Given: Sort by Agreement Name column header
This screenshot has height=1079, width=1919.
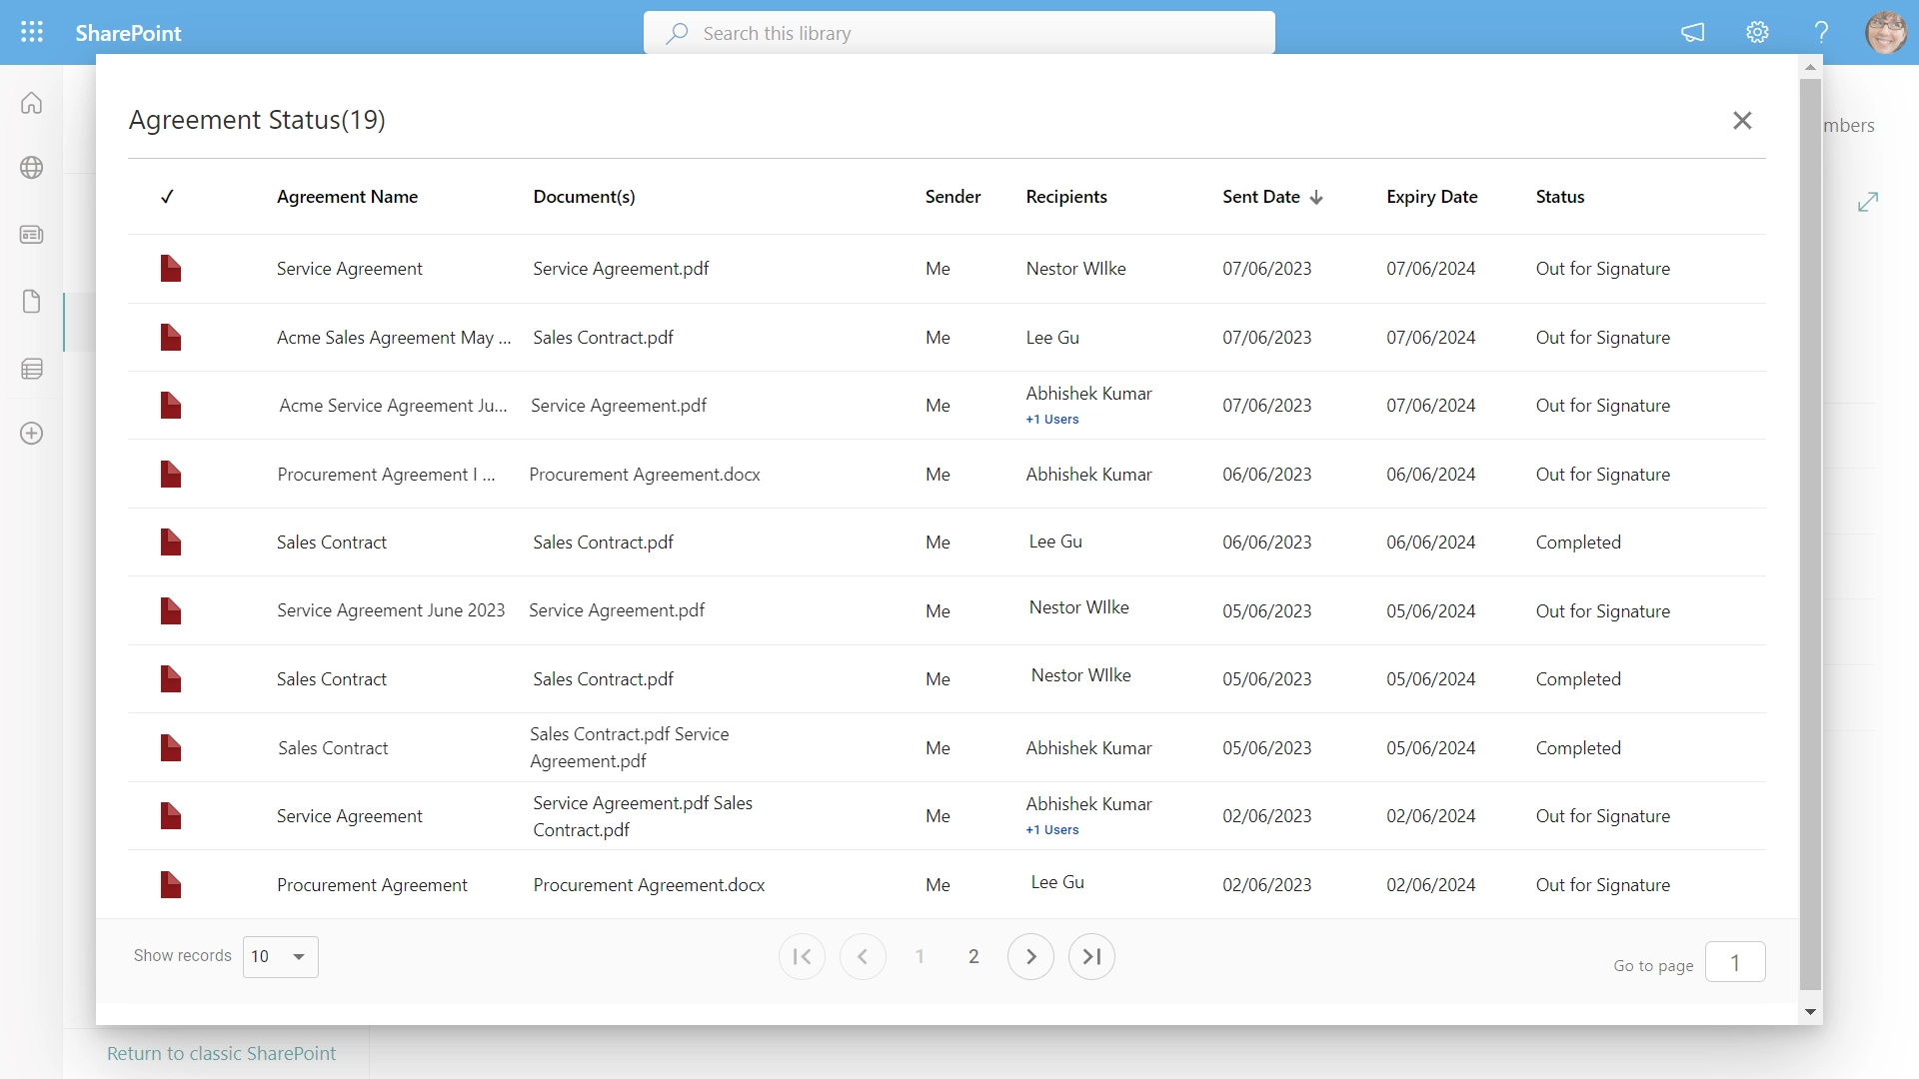Looking at the screenshot, I should (x=347, y=197).
